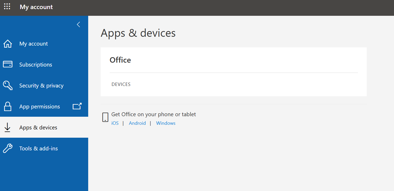The image size is (394, 191).
Task: Click the phone icon next to Get Office
Action: (105, 117)
